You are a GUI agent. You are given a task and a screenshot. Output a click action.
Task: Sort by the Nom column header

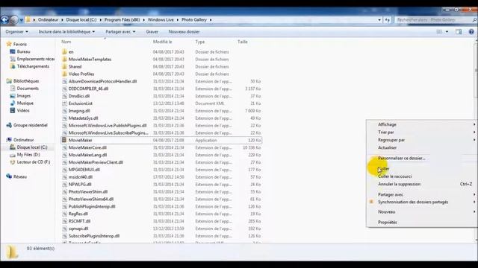[x=66, y=42]
